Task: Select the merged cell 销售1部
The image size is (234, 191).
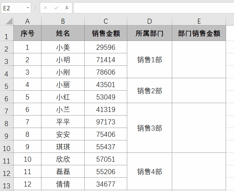Action: pos(149,60)
